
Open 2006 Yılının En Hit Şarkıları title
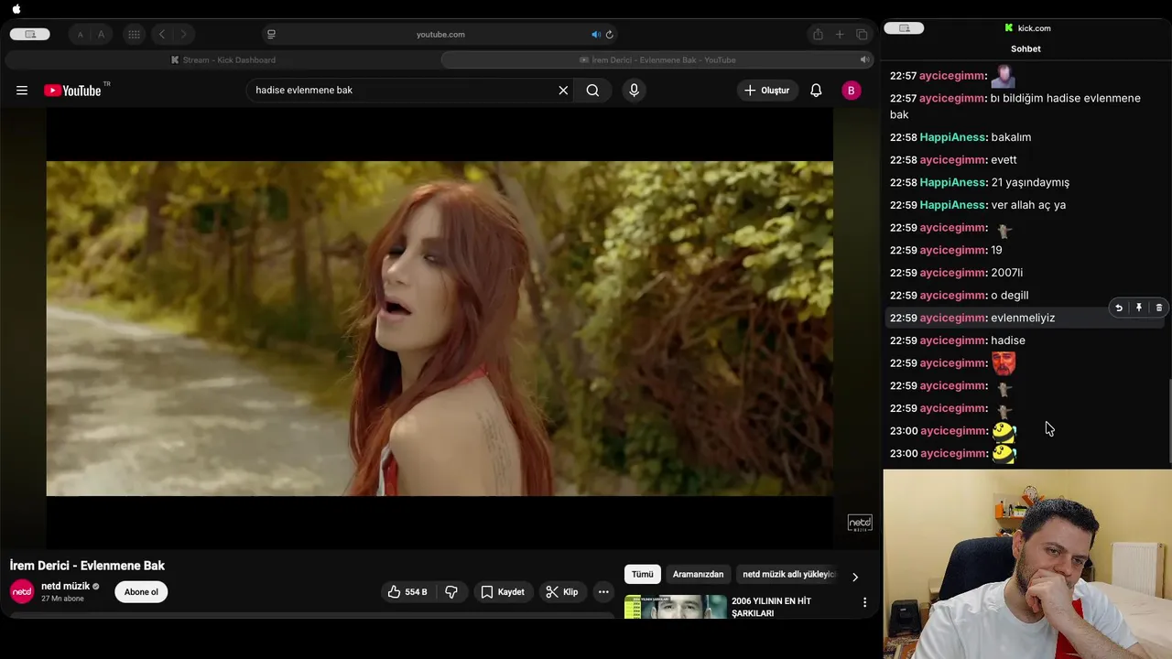(x=771, y=607)
